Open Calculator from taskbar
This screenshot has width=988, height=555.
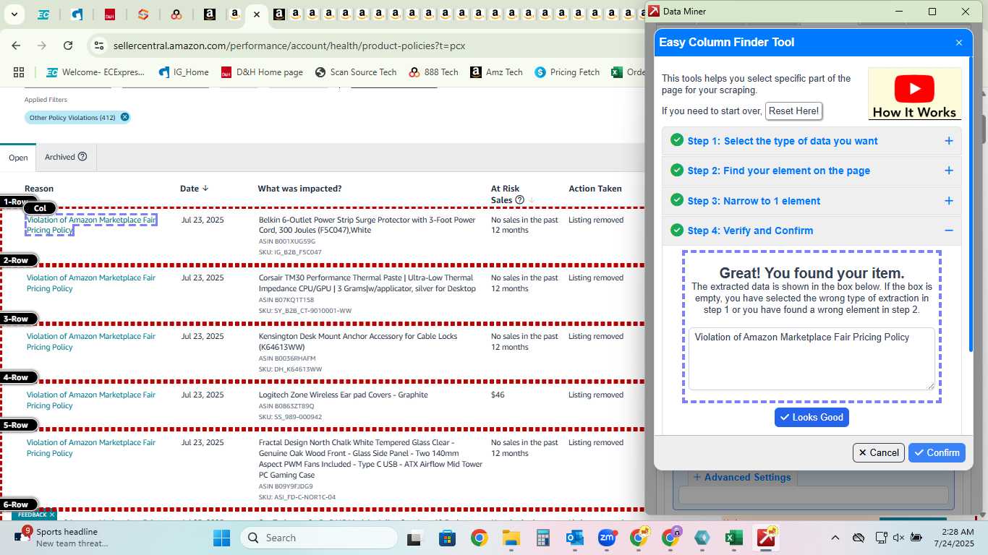point(543,538)
